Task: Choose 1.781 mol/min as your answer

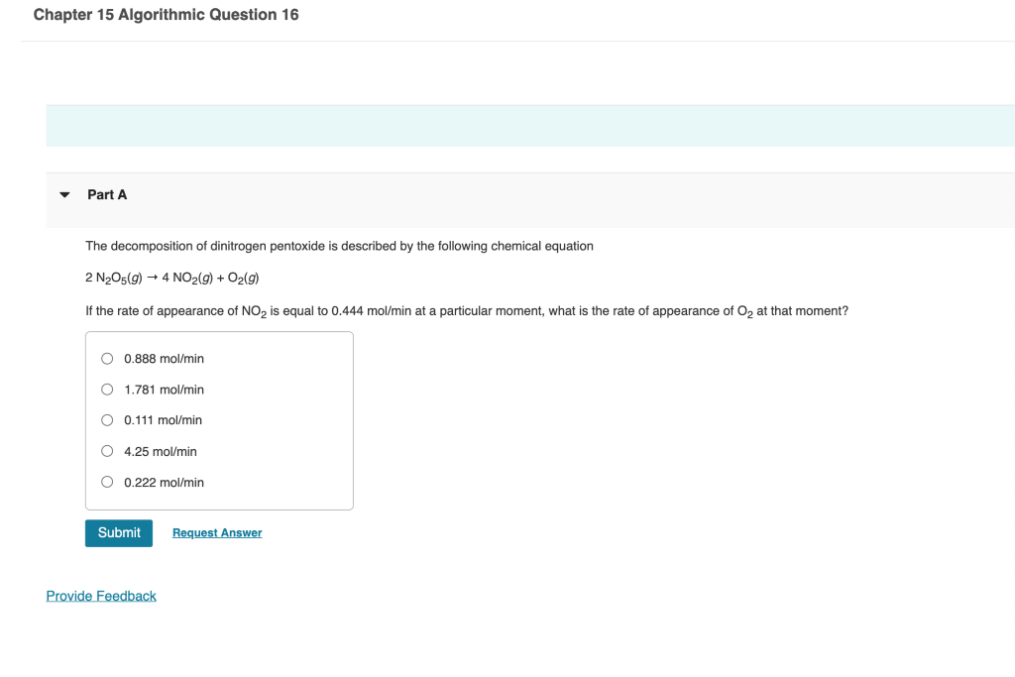Action: (106, 390)
